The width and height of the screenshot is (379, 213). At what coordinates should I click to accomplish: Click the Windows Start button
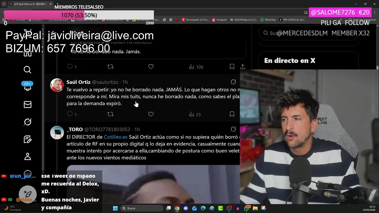[115, 208]
